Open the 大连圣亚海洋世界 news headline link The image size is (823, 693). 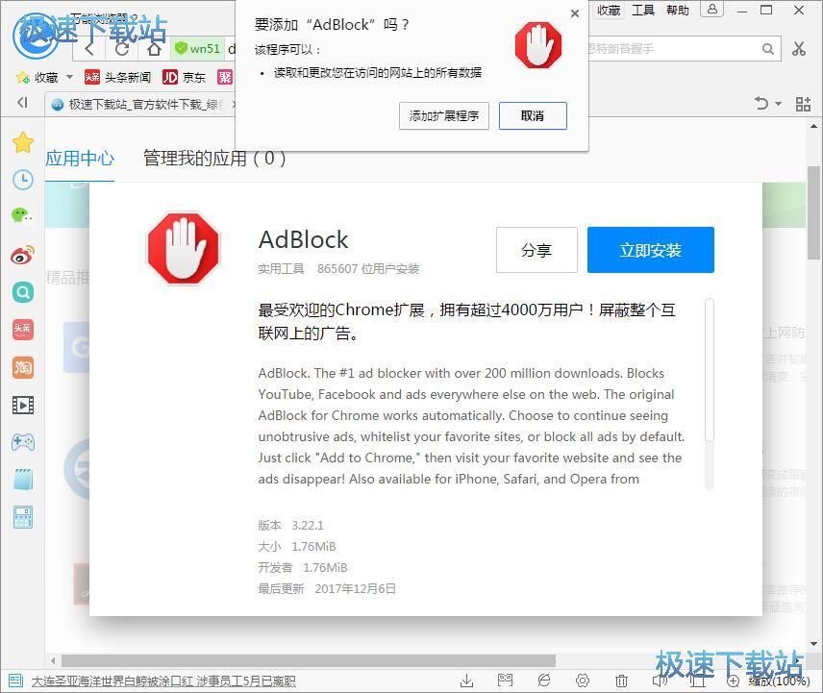163,681
